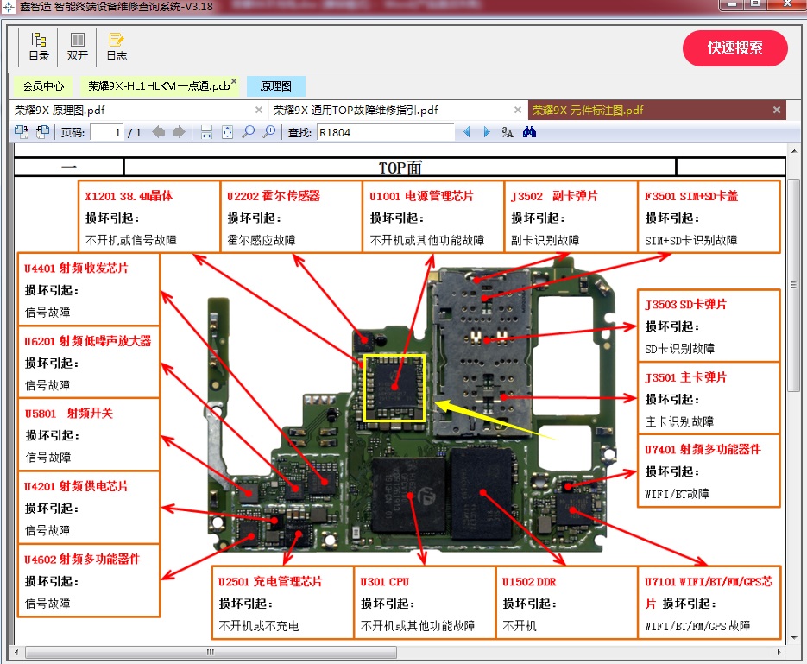
Task: Click the 查找 search field containing R1804
Action: tap(386, 133)
